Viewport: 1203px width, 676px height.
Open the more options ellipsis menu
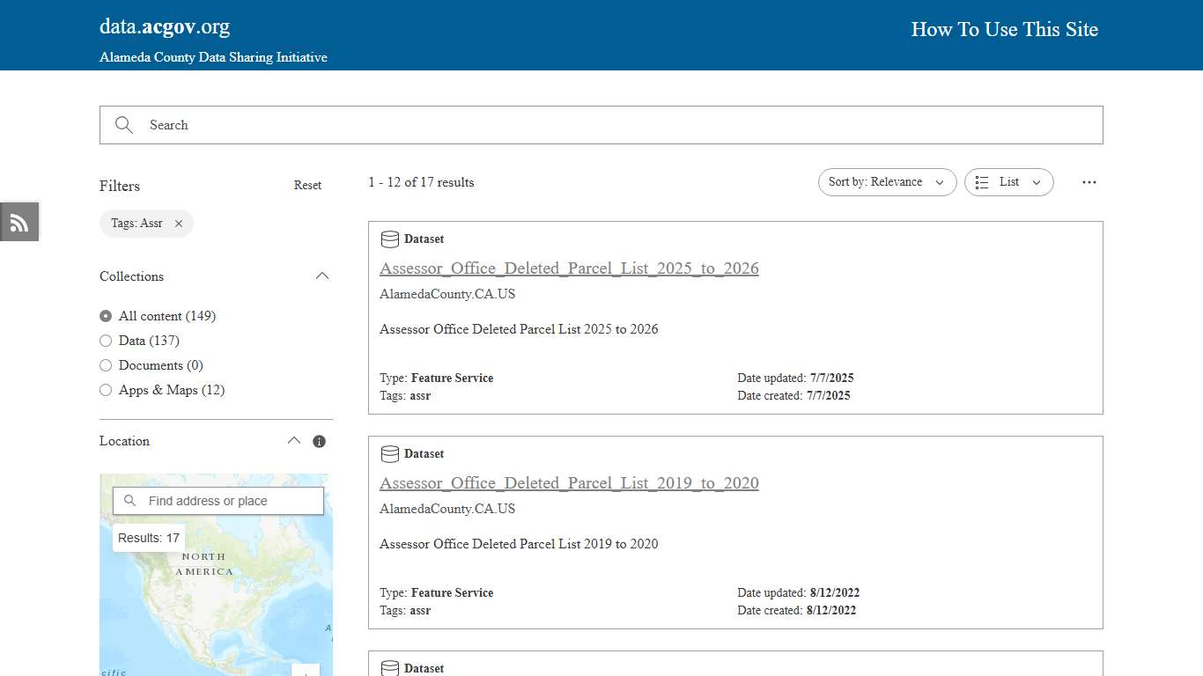pos(1089,182)
